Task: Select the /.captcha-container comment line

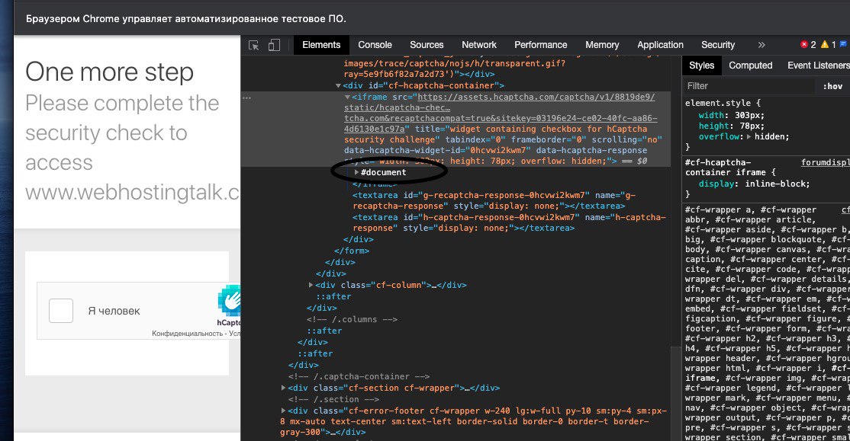Action: 359,376
